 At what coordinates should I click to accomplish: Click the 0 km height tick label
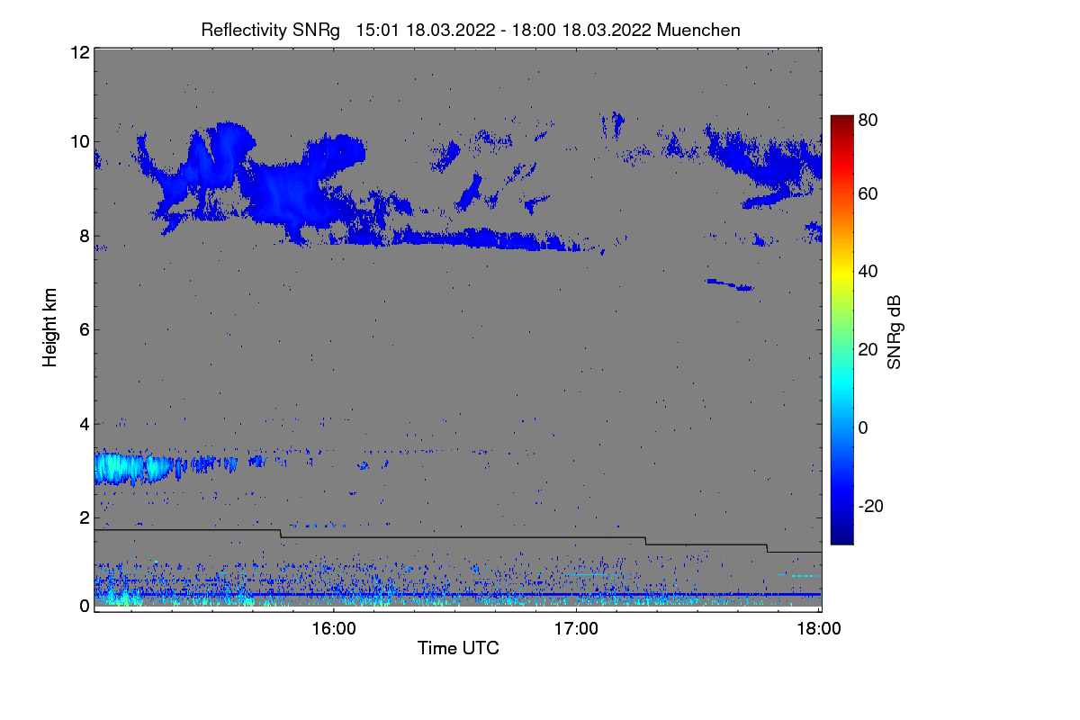(85, 606)
